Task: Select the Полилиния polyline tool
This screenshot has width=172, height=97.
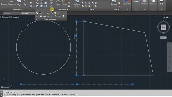Action: pyautogui.click(x=12, y=3)
